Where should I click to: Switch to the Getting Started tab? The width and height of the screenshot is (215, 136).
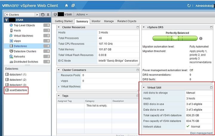64,21
